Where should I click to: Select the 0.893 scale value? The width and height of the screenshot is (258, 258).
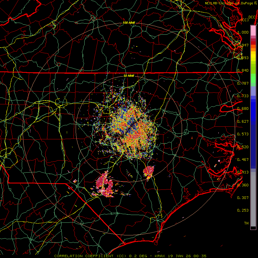(243, 58)
